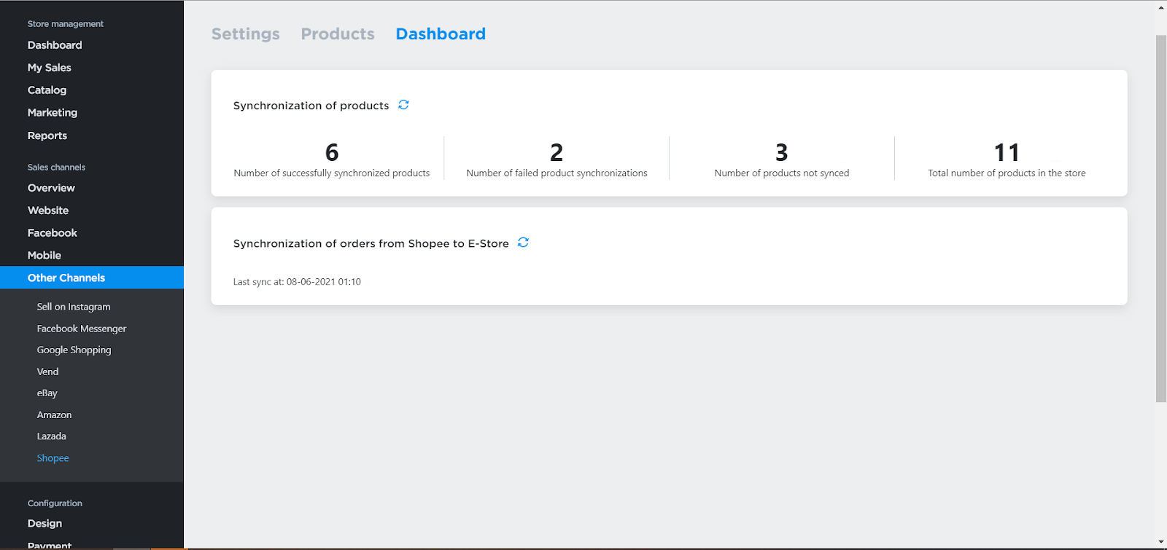1167x550 pixels.
Task: Open the Website sales channel
Action: (48, 211)
